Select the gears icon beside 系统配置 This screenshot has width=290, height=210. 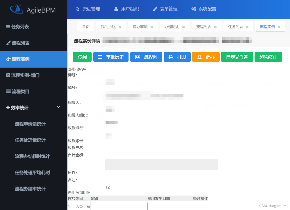[193, 8]
